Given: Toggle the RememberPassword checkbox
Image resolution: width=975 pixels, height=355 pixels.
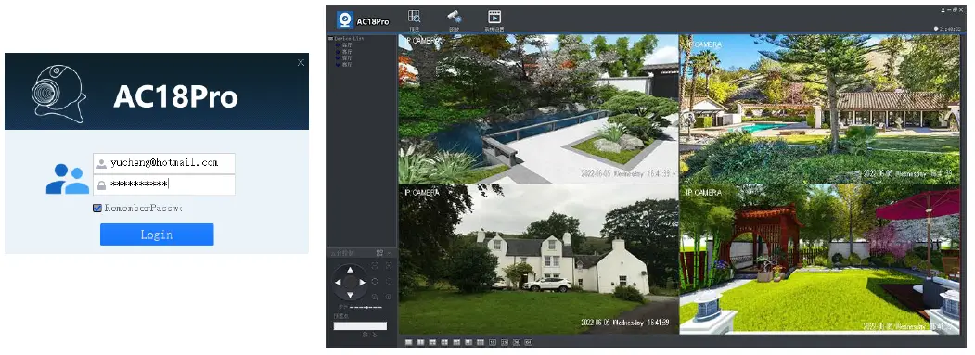Looking at the screenshot, I should (x=97, y=209).
